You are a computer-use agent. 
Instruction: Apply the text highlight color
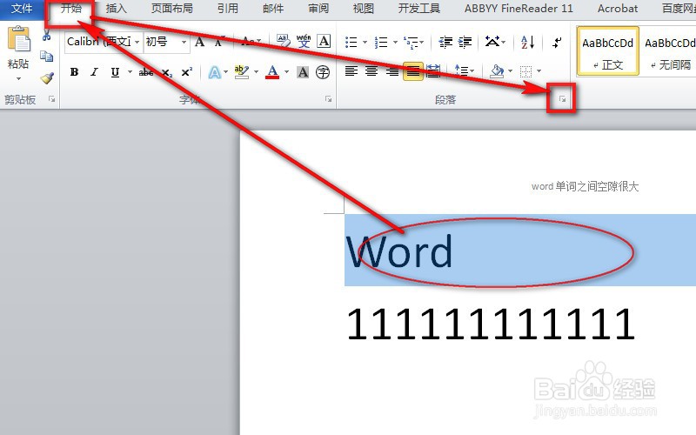coord(242,72)
